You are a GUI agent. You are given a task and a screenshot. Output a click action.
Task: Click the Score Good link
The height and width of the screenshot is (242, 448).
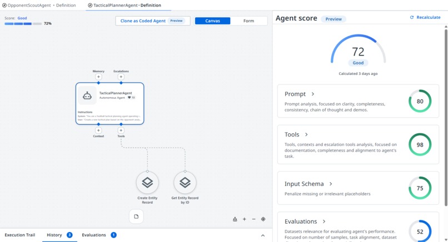tap(22, 18)
